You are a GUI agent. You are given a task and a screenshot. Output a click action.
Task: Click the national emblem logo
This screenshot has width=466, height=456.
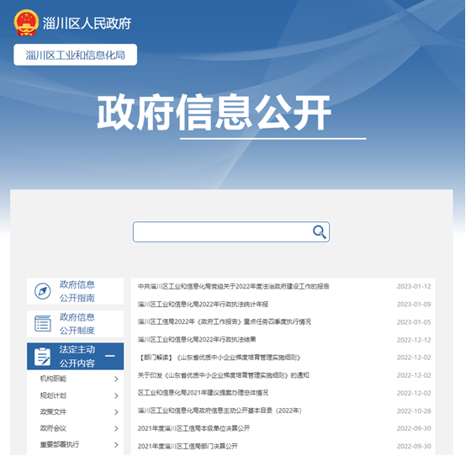coord(26,23)
